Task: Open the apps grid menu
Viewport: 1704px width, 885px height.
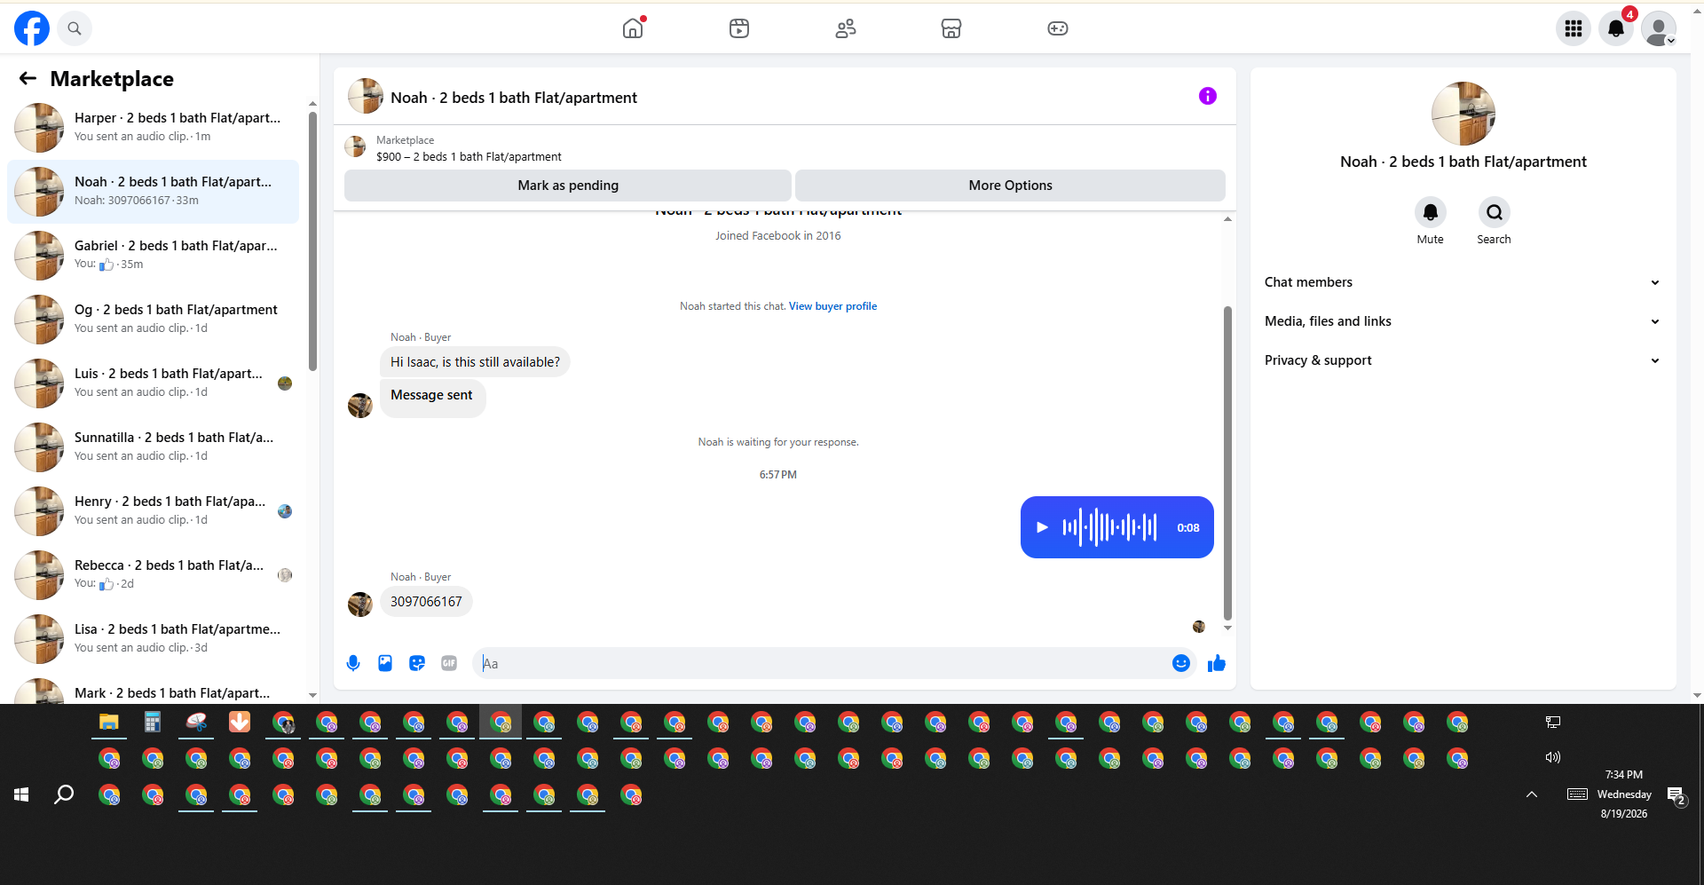Action: point(1574,28)
